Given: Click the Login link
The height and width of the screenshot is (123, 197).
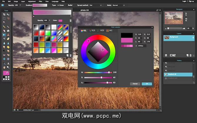Looking at the screenshot, I should click(184, 1).
